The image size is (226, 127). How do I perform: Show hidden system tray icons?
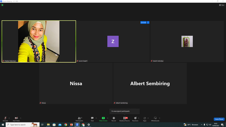click(202, 125)
